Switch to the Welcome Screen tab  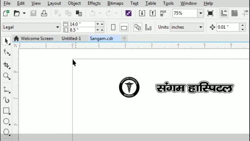34,38
